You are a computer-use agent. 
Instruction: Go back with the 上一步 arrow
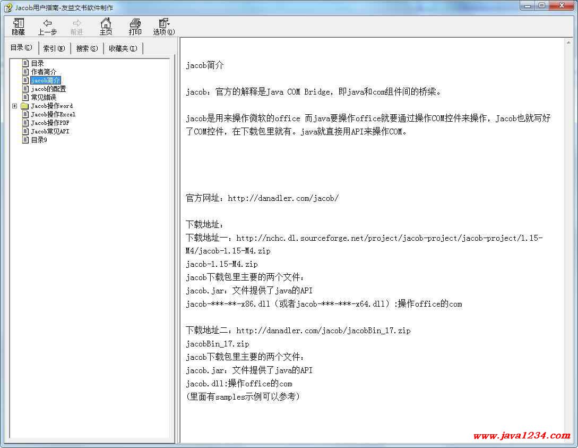click(47, 27)
